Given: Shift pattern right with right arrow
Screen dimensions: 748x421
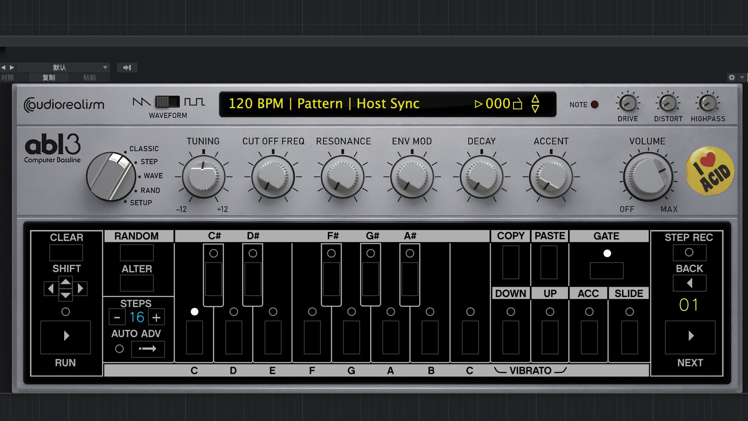Looking at the screenshot, I should tap(80, 288).
